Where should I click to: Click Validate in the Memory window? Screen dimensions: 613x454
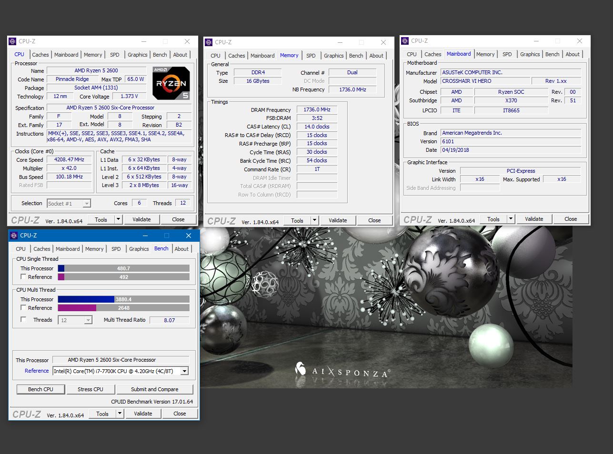click(x=338, y=220)
